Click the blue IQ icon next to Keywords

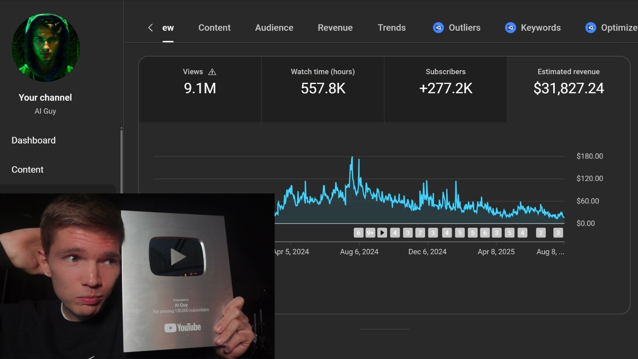(510, 28)
